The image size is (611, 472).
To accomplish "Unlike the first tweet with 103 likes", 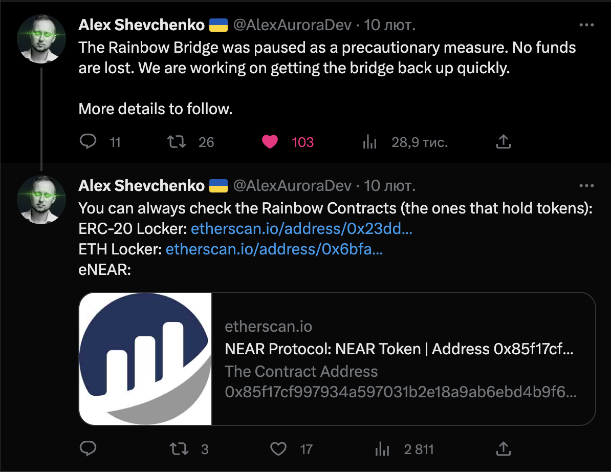I will (x=270, y=141).
